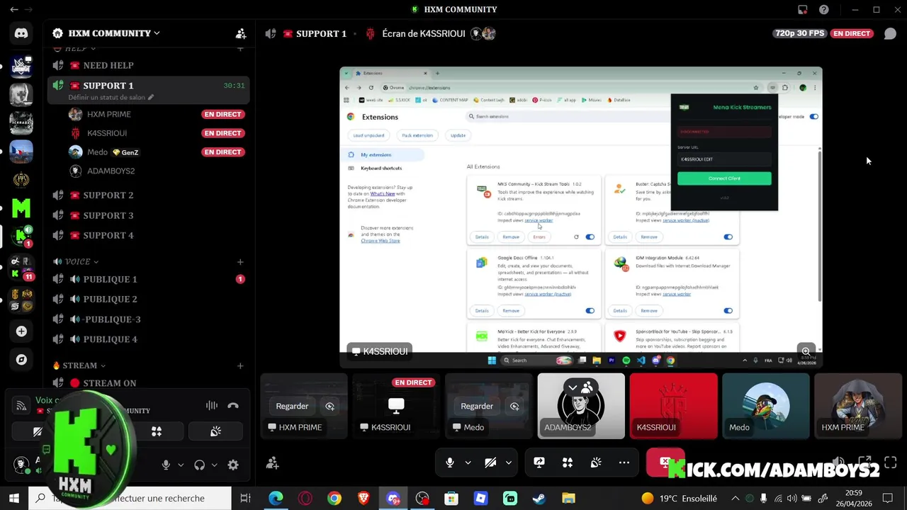
Task: Toggle noise suppression waveform icon
Action: coord(211,406)
